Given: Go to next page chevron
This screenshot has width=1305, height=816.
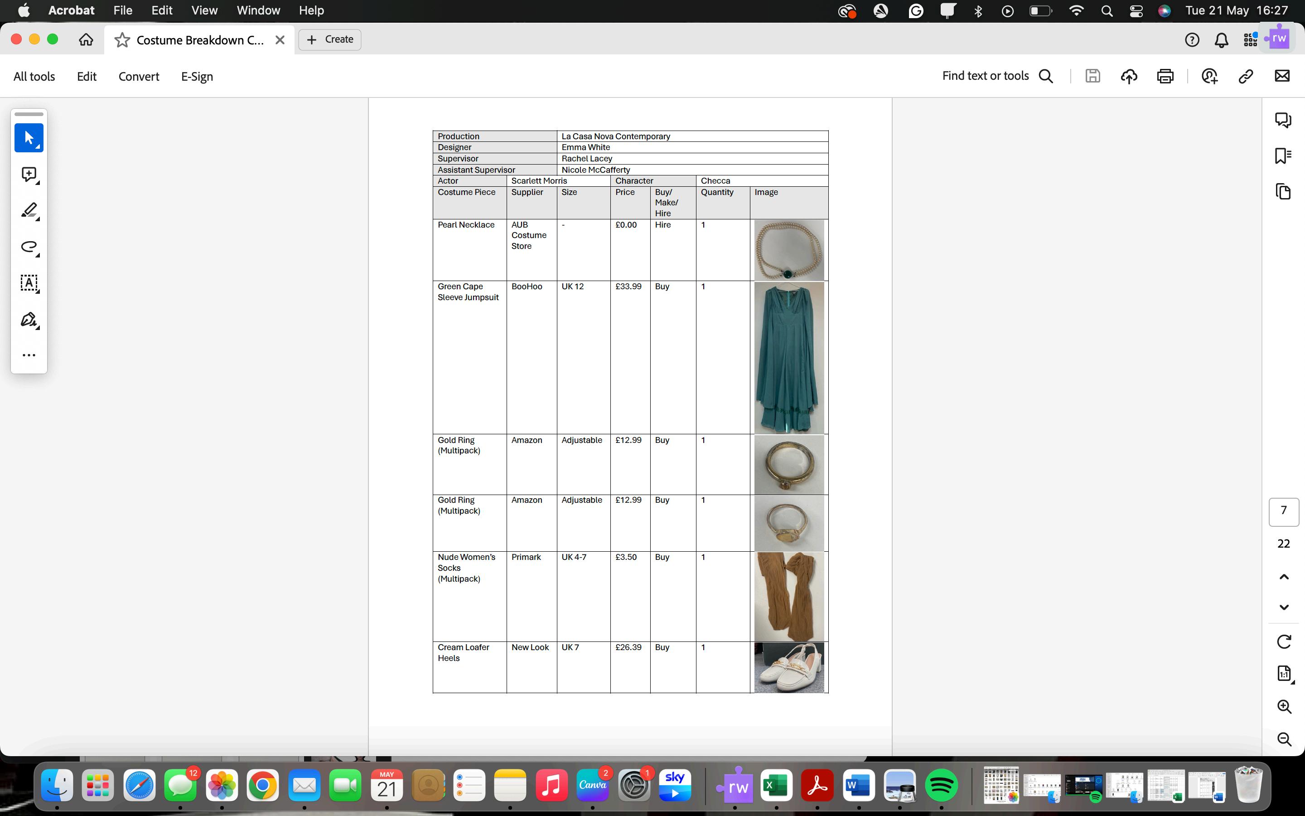Looking at the screenshot, I should (x=1284, y=607).
